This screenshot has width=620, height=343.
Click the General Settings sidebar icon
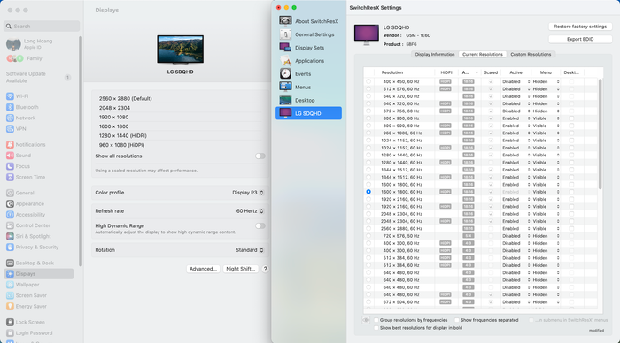point(285,34)
